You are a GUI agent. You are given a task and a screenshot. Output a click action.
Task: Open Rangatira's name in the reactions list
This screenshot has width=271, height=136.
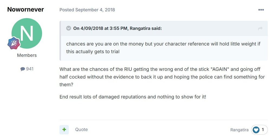click(x=239, y=130)
